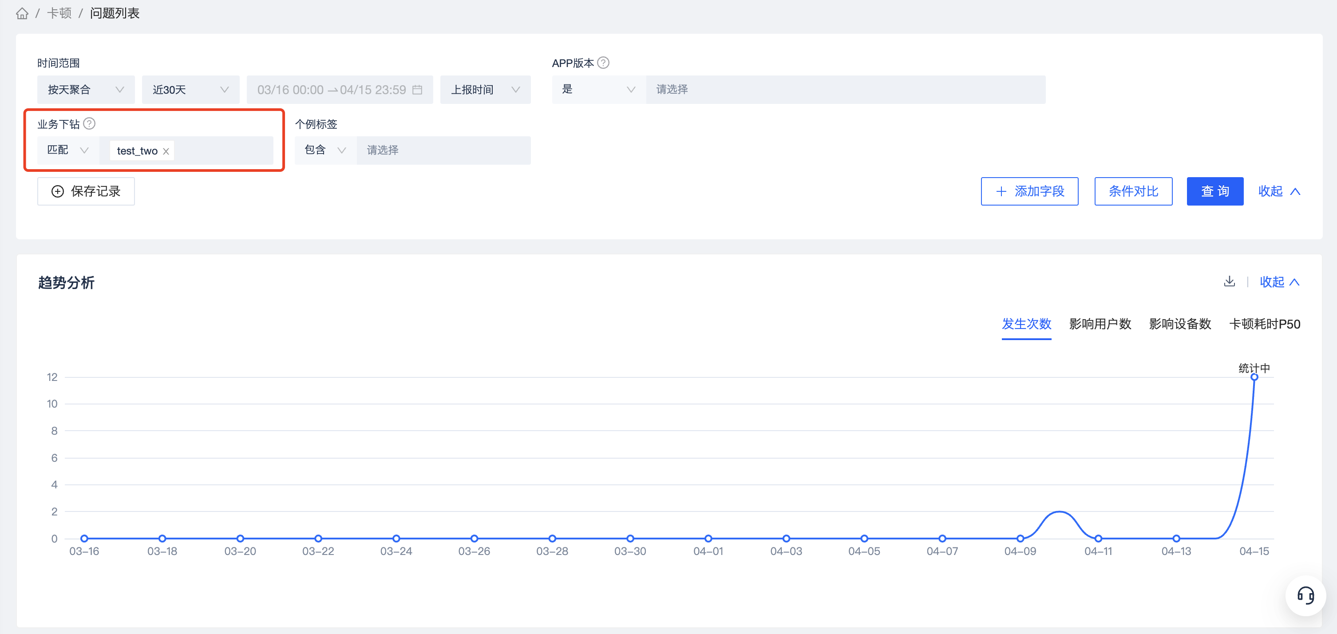Viewport: 1337px width, 634px height.
Task: Show 业务下钻 help question icon
Action: click(x=89, y=123)
